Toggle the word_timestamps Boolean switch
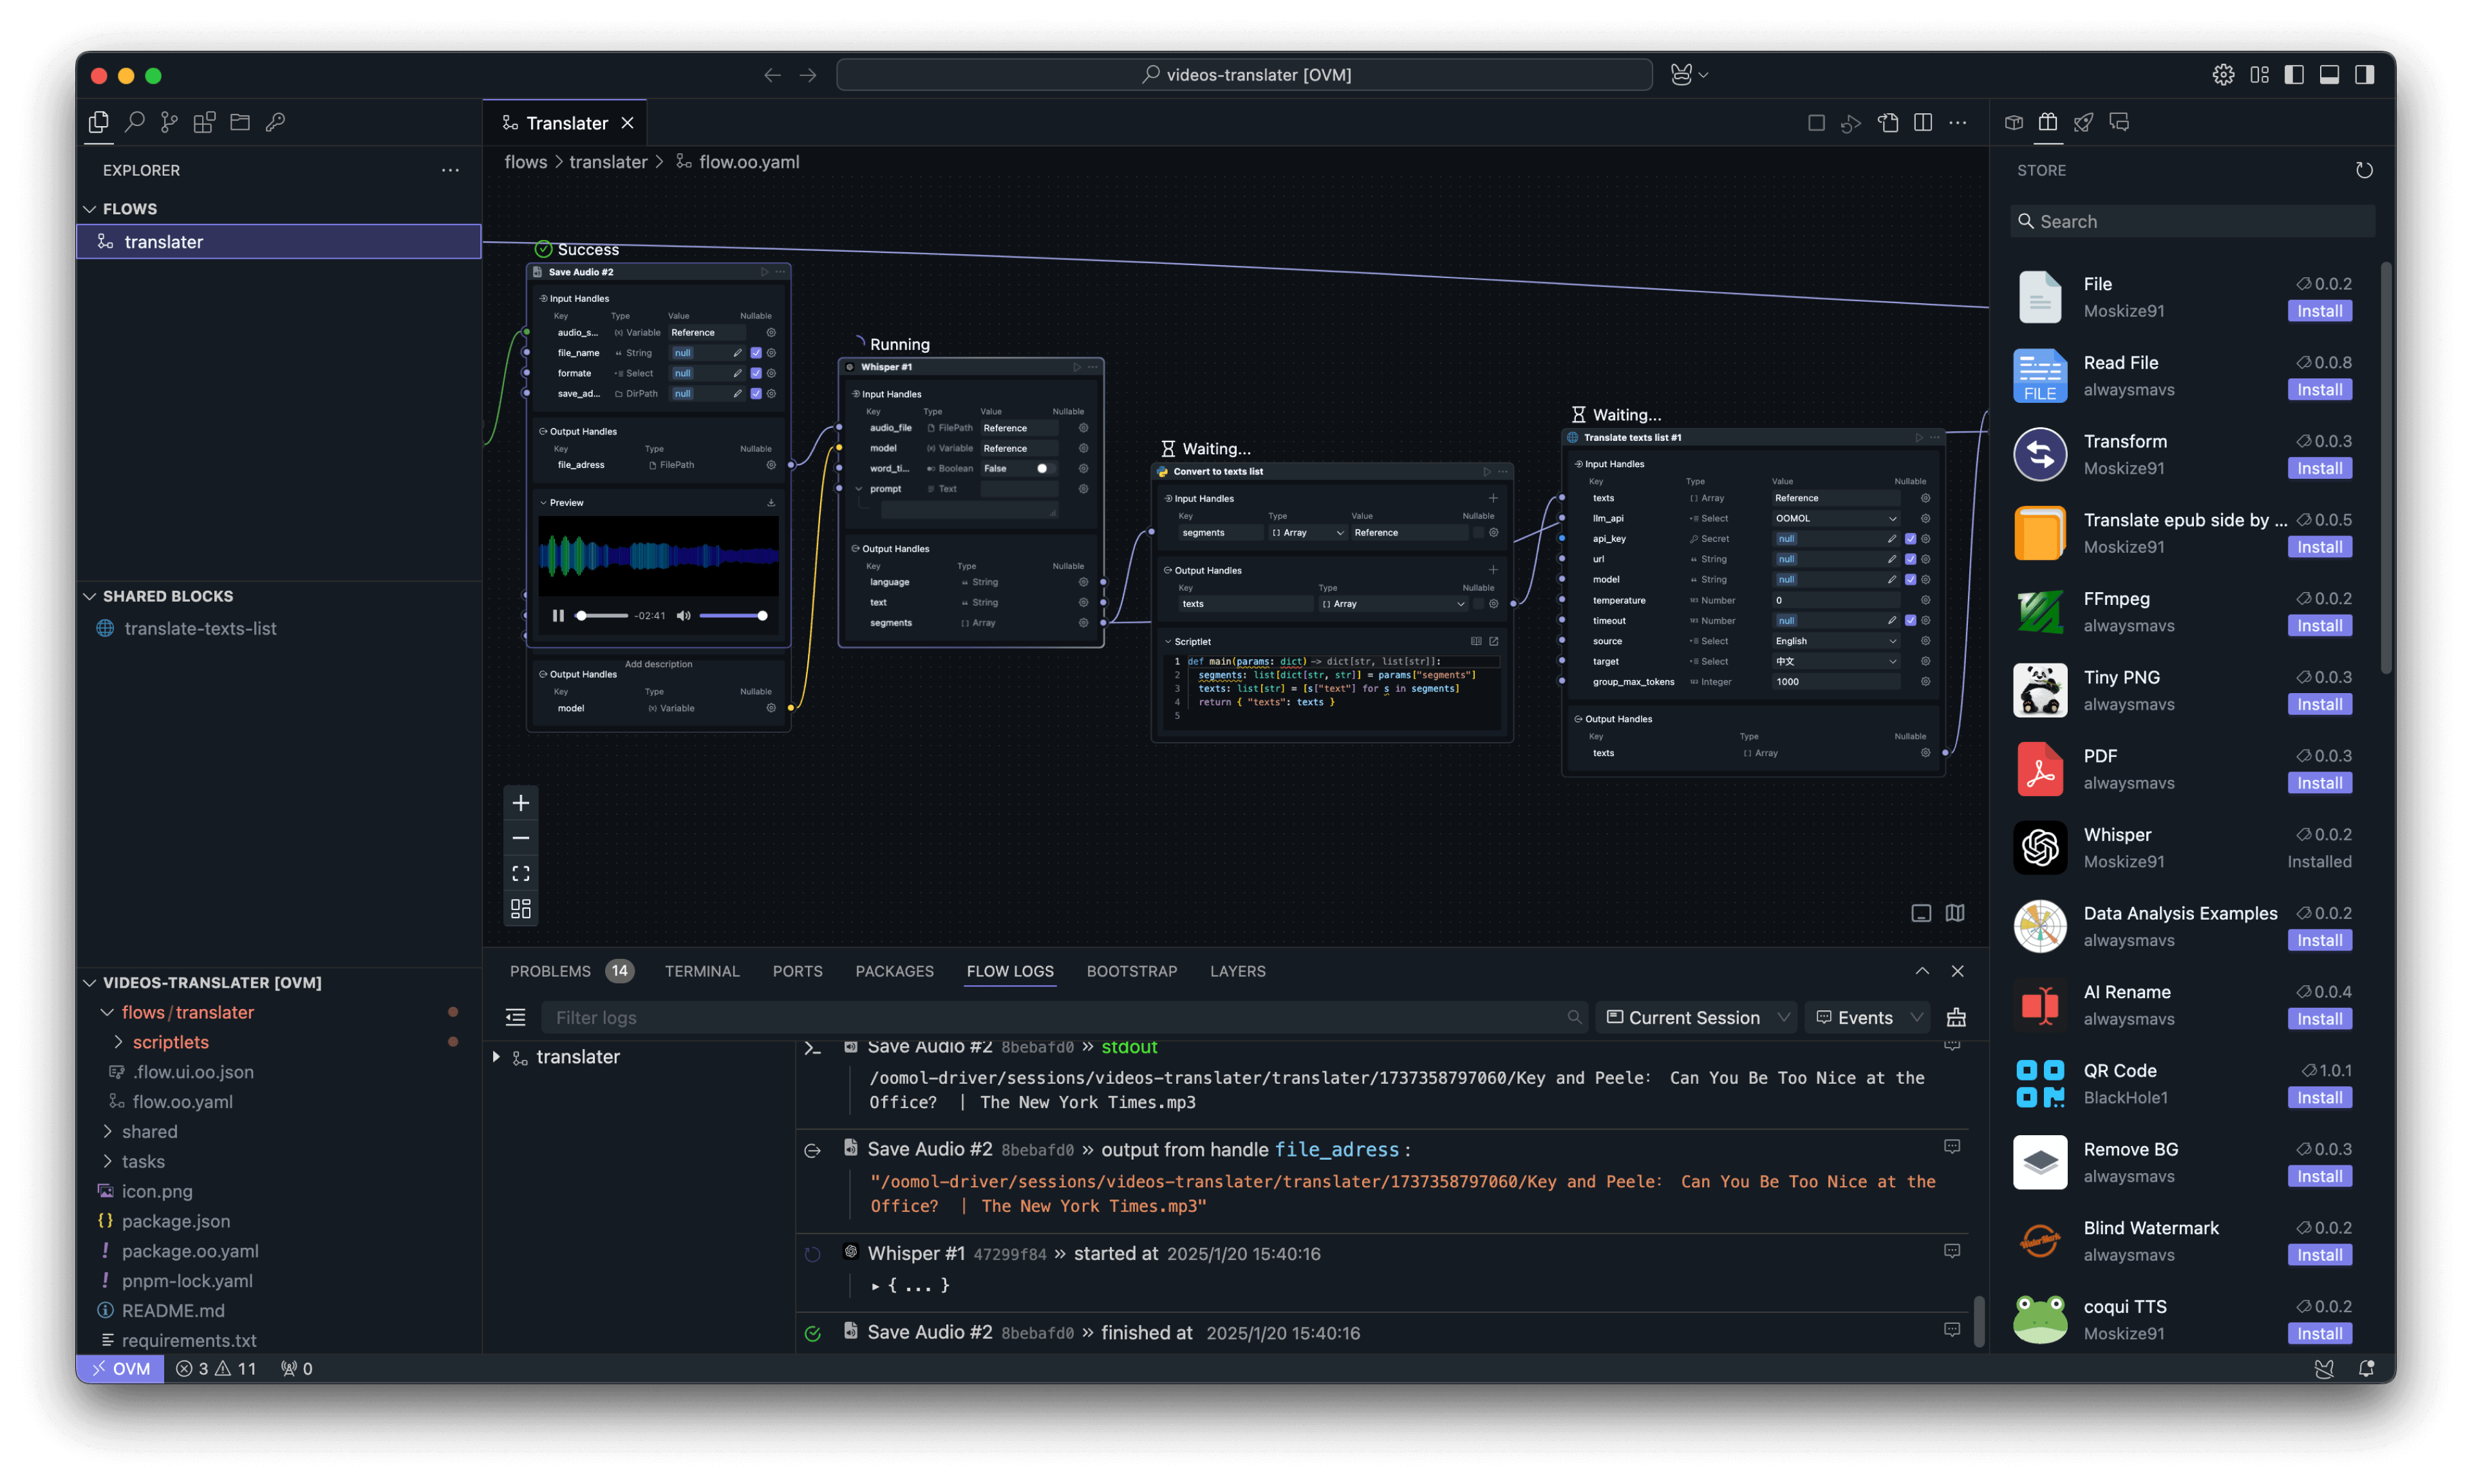Viewport: 2472px width, 1484px height. point(1045,468)
